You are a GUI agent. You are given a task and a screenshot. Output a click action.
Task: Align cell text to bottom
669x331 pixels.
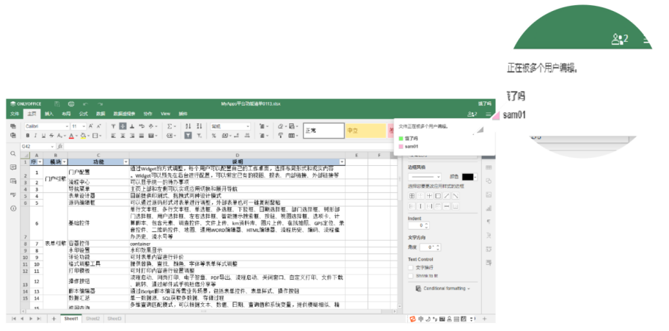click(132, 126)
